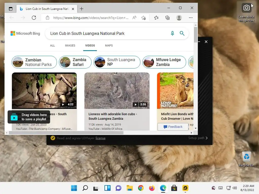Open 'Lioness with adorable lion cubs' title
This screenshot has width=259, height=194.
113,116
